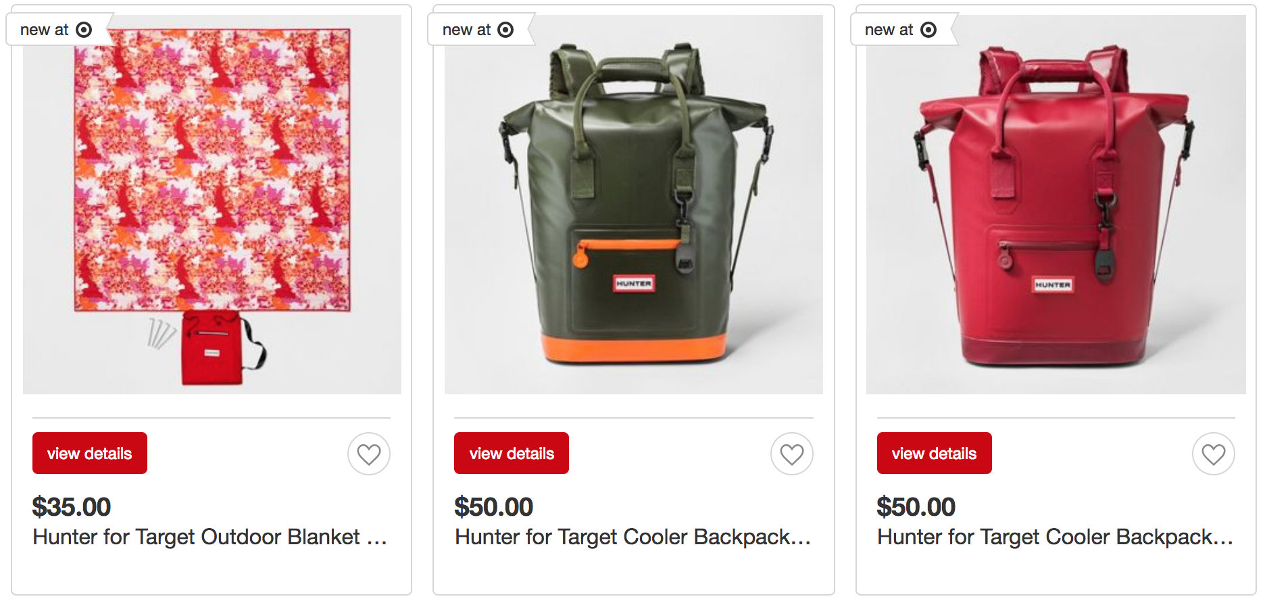Click "new at" badge on red backpack card
Viewport: 1265px width, 605px height.
pyautogui.click(x=889, y=30)
